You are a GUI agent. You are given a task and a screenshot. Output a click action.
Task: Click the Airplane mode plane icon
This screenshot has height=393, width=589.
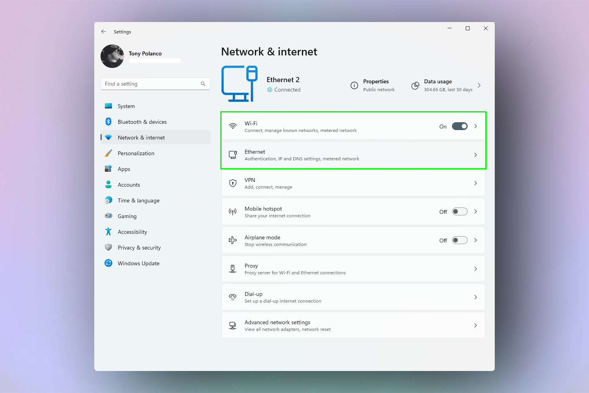tap(233, 240)
